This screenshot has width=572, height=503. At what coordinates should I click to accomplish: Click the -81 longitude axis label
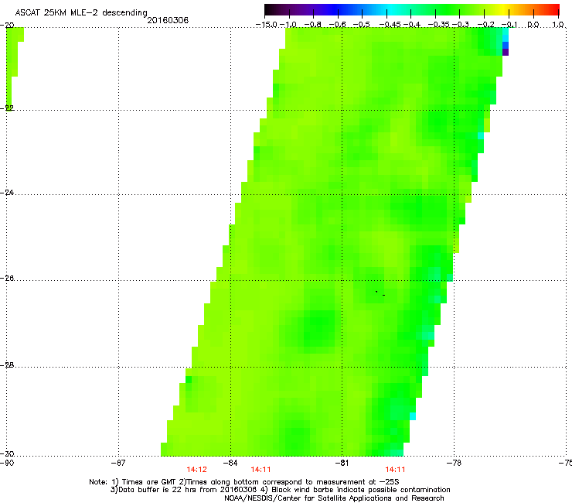[342, 464]
